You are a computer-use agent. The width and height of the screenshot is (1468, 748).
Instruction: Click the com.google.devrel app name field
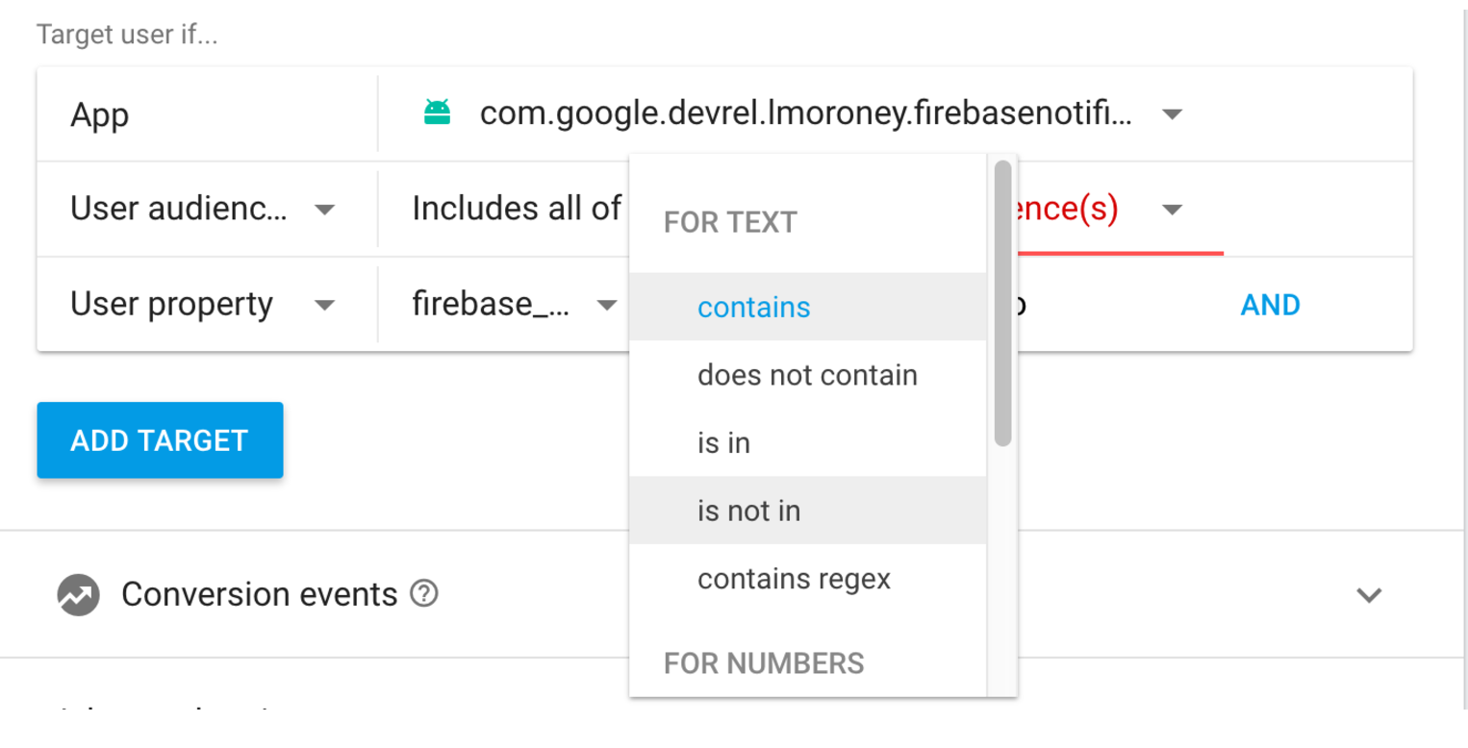click(805, 114)
